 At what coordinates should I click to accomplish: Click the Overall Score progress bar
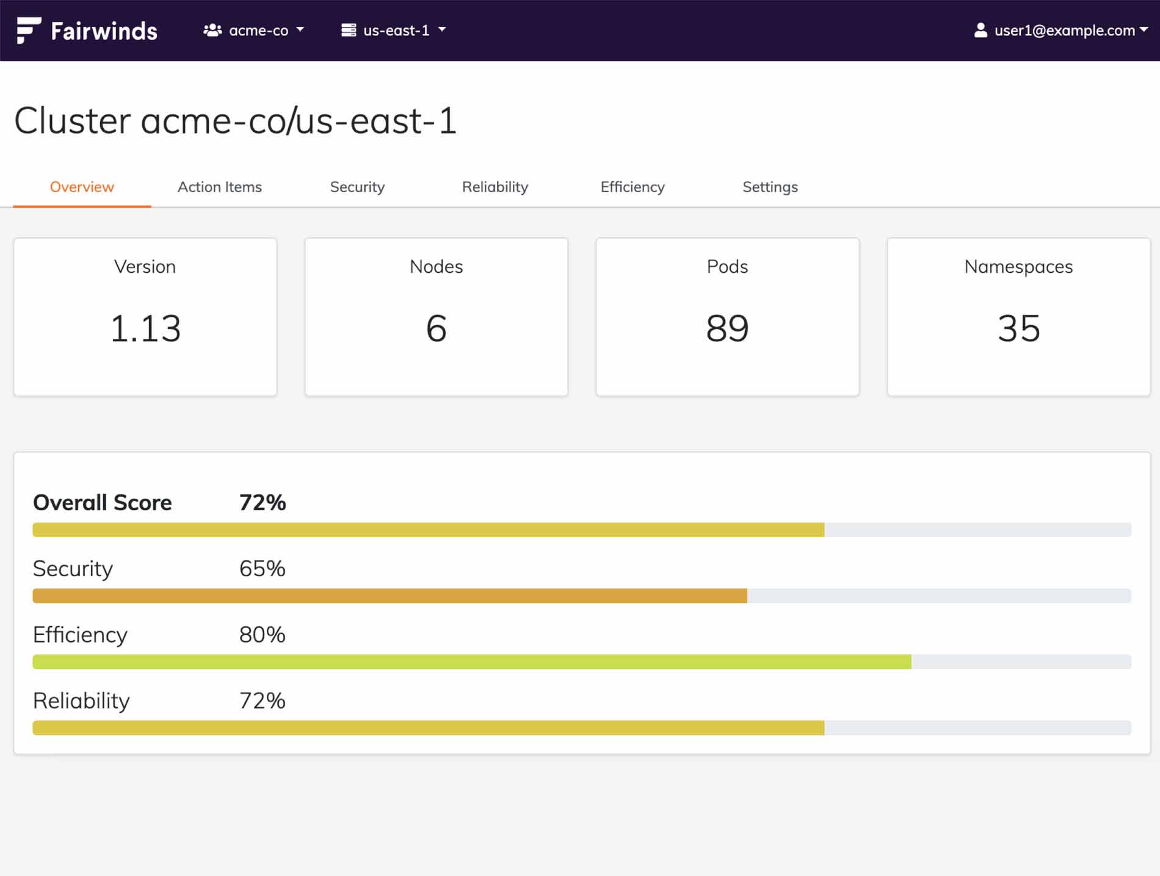582,530
